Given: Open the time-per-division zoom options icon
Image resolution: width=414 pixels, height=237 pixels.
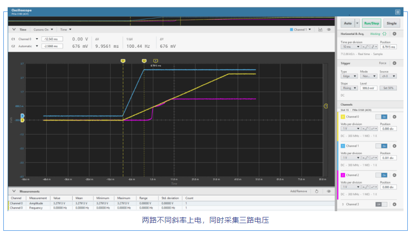Looking at the screenshot, I should pos(374,47).
